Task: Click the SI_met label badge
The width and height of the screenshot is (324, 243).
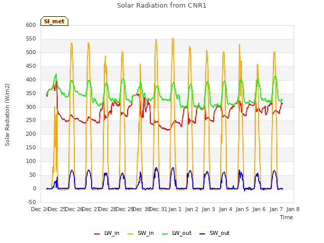Action: (54, 21)
